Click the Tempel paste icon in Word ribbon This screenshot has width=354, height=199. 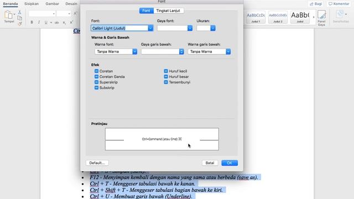pyautogui.click(x=8, y=15)
